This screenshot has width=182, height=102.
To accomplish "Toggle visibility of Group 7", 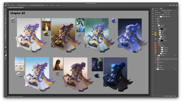I will (x=155, y=29).
